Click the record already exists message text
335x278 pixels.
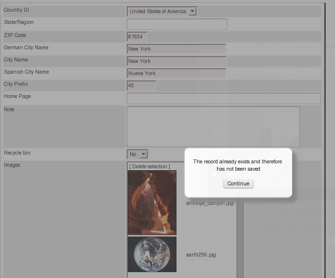(237, 165)
